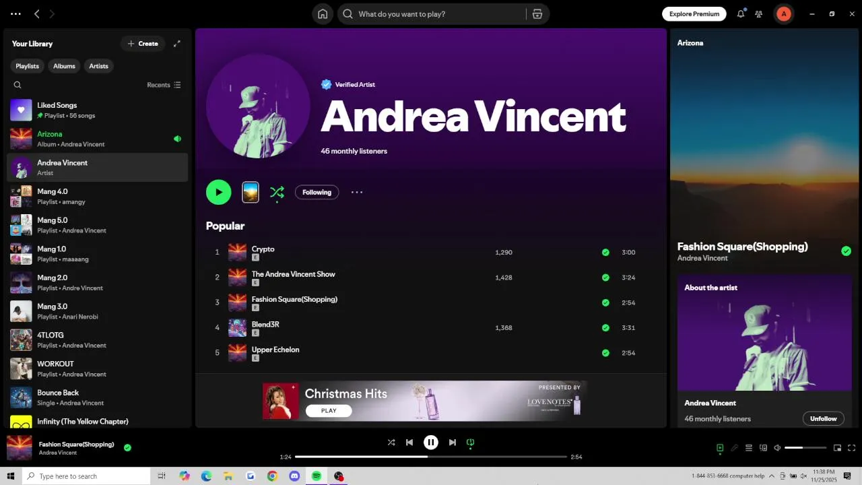Click the Lyrics microphone icon
Image resolution: width=862 pixels, height=485 pixels.
click(x=735, y=448)
